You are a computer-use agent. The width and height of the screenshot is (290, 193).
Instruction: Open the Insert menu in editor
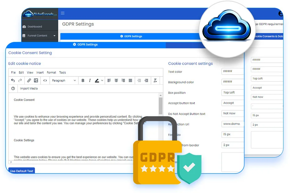click(x=40, y=72)
